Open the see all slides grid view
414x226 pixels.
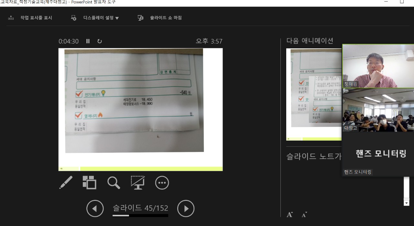pos(90,182)
